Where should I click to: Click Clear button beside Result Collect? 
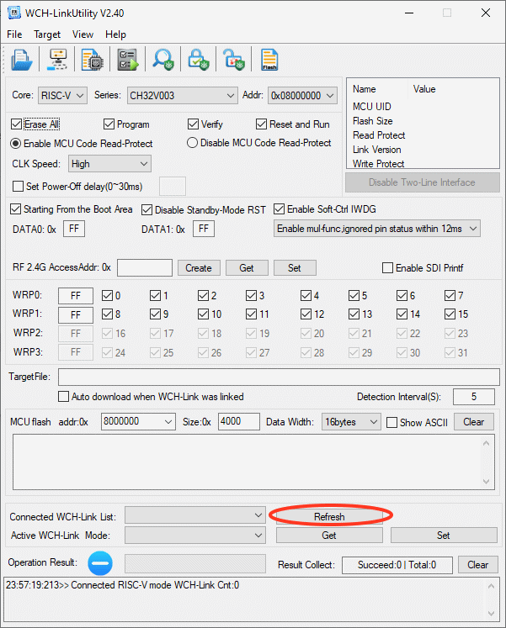pyautogui.click(x=478, y=565)
